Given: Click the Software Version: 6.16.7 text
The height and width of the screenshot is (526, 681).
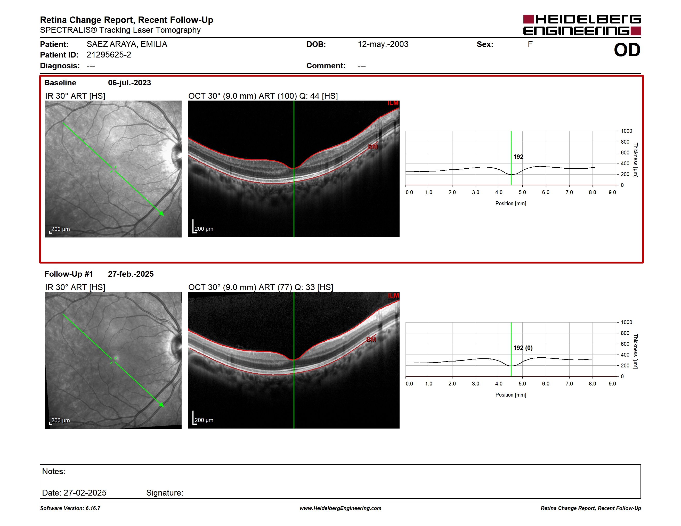Looking at the screenshot, I should click(70, 508).
